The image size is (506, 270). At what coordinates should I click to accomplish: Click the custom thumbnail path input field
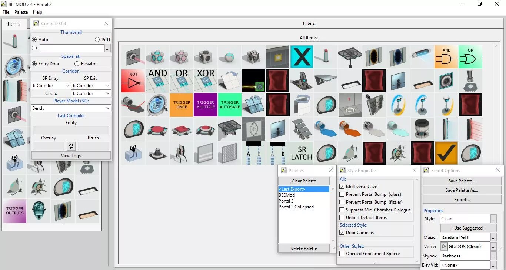(72, 48)
